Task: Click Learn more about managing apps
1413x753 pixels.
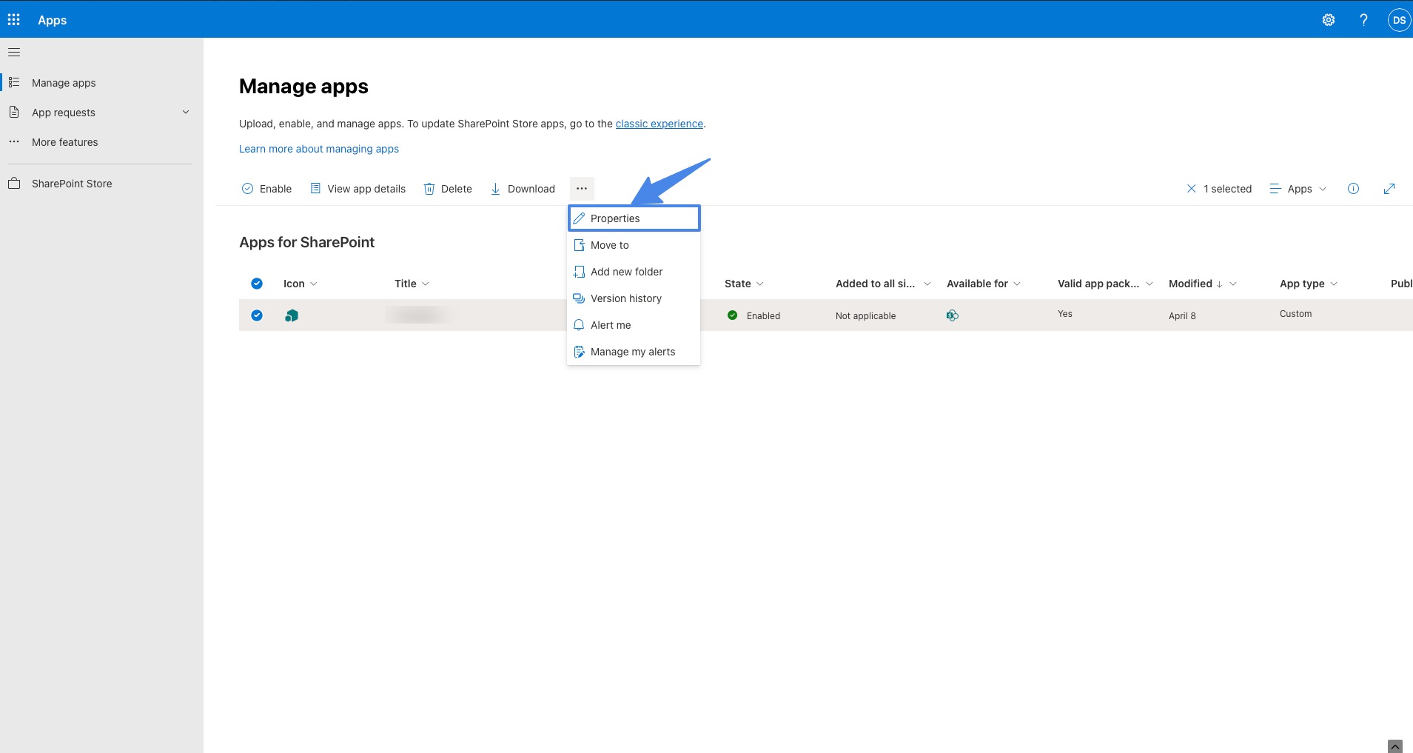Action: [x=318, y=148]
